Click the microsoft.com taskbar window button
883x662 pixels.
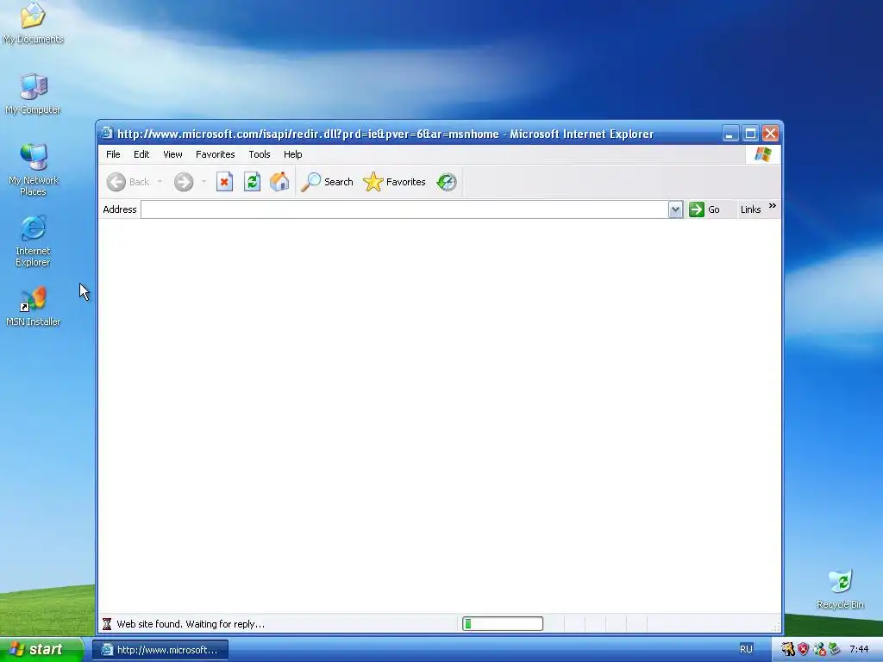pos(160,650)
